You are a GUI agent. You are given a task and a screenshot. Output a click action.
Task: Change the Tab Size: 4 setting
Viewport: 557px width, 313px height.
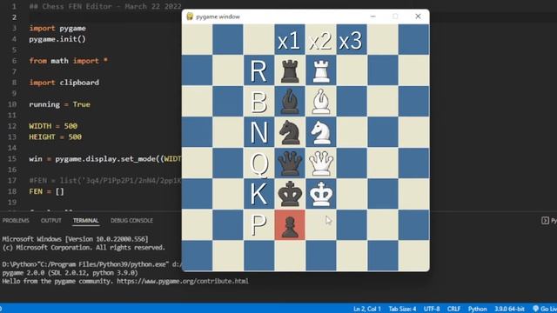coord(402,309)
